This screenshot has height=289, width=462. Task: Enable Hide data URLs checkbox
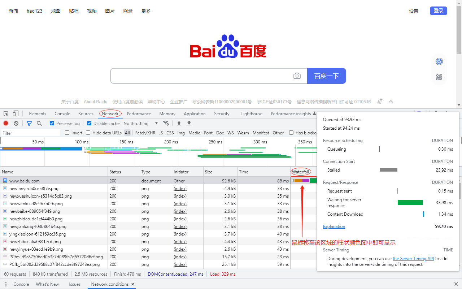(88, 133)
